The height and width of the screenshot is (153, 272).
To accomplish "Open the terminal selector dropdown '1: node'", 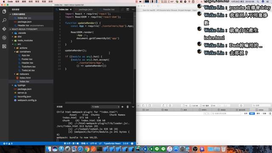I will 105,107.
